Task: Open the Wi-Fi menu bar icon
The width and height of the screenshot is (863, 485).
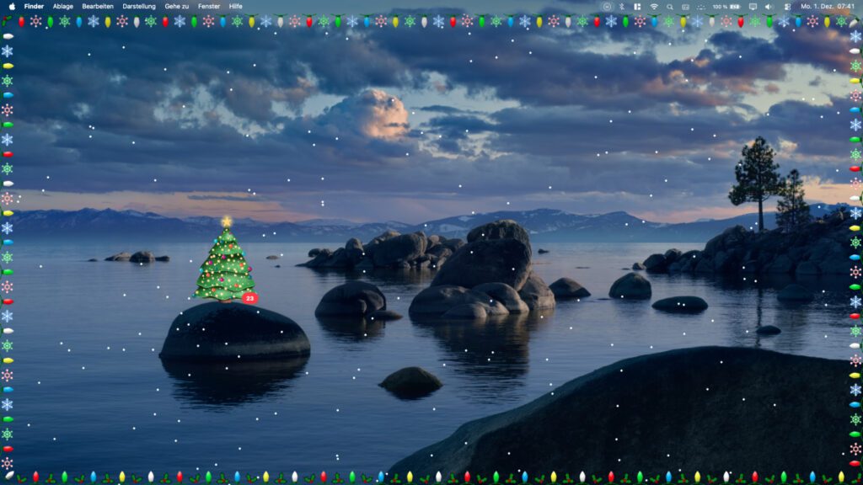Action: (655, 6)
